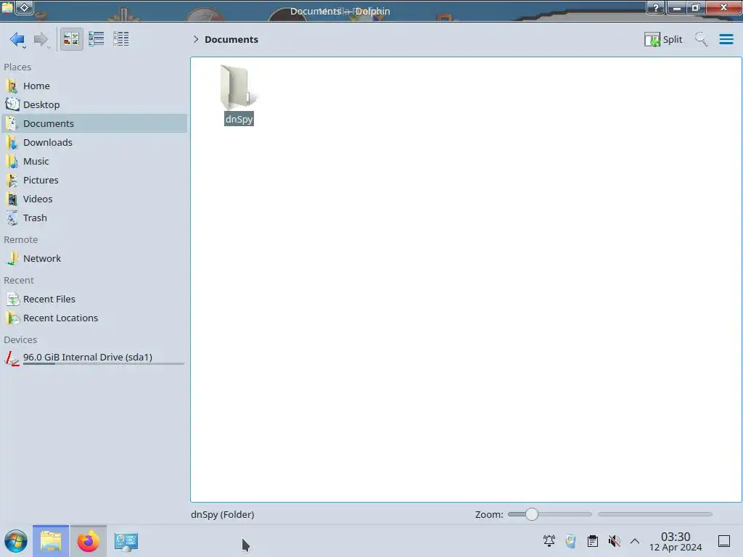
Task: Switch to Details view mode
Action: pyautogui.click(x=121, y=39)
